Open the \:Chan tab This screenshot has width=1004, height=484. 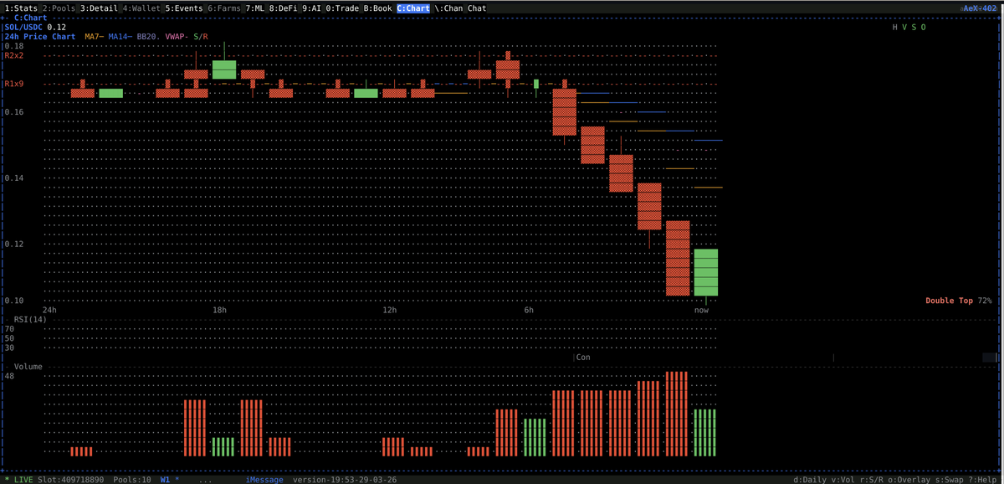coord(449,8)
